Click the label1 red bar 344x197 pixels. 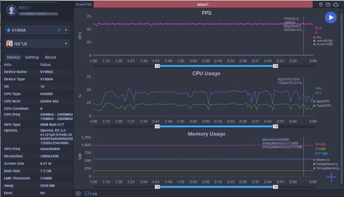(x=203, y=4)
